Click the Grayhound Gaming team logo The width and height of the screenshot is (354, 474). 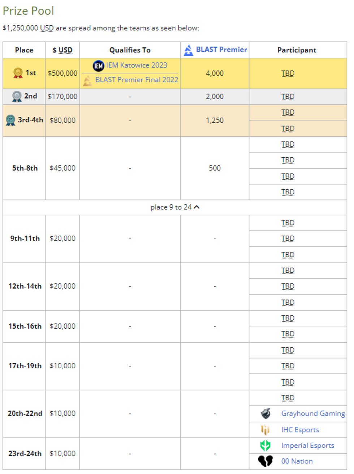point(265,414)
